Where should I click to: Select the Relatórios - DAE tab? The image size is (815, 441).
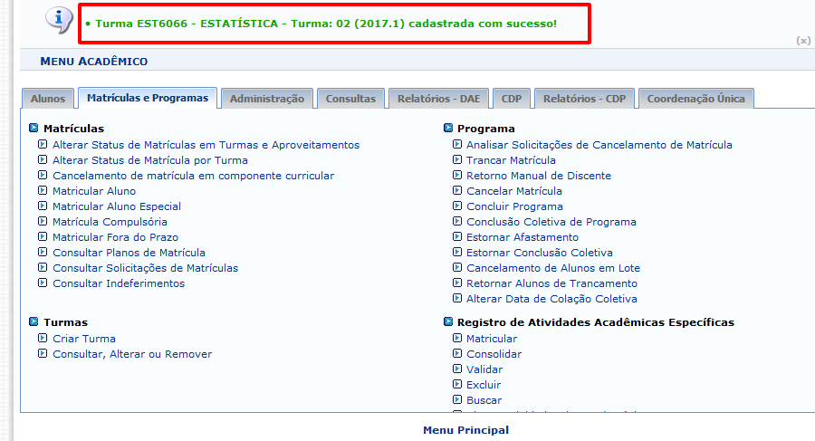[438, 99]
